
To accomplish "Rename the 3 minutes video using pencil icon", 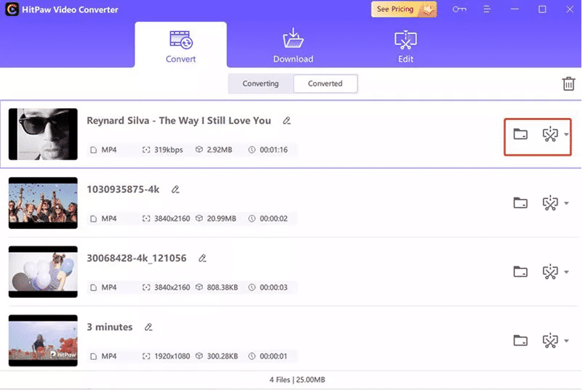I will click(148, 327).
